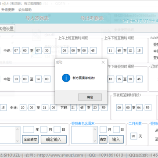Screen dimensions: 158x158
Task: Click the 上午下班签到时间段 start minute field 45
Action: point(119,50)
